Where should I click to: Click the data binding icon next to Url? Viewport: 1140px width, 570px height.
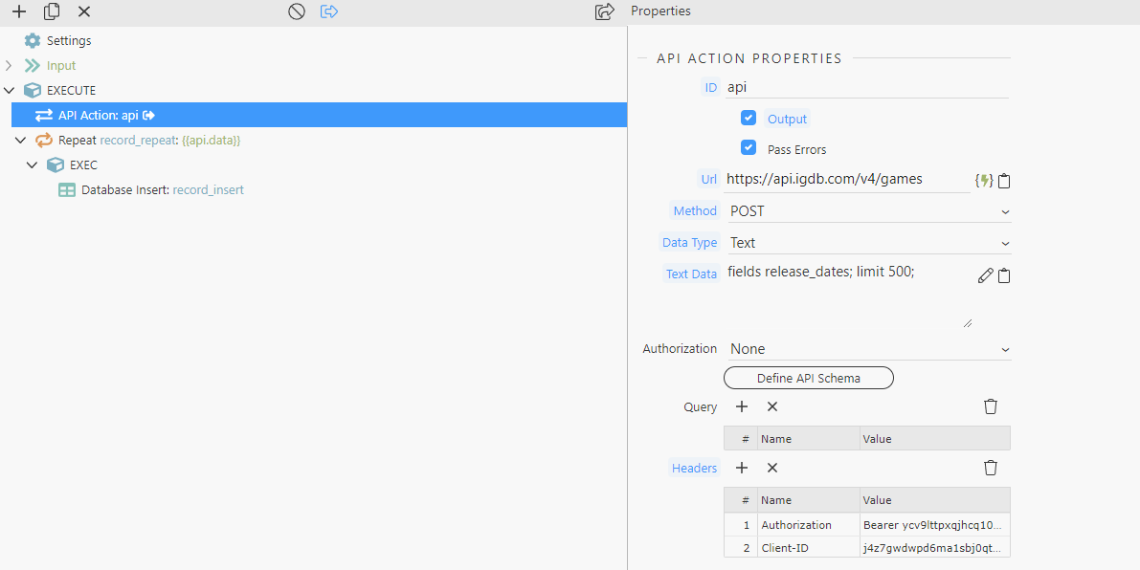pyautogui.click(x=983, y=180)
